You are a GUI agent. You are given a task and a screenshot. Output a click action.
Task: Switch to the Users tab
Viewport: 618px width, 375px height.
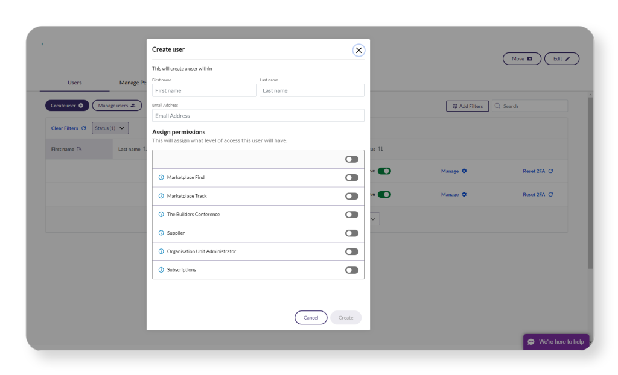74,83
